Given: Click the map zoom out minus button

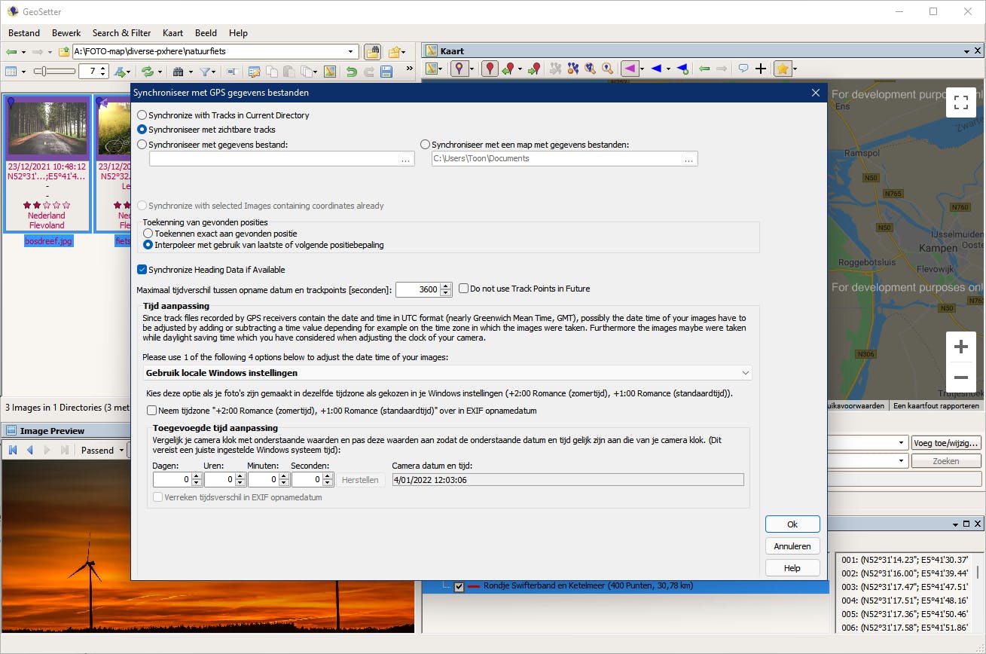Looking at the screenshot, I should click(x=961, y=377).
